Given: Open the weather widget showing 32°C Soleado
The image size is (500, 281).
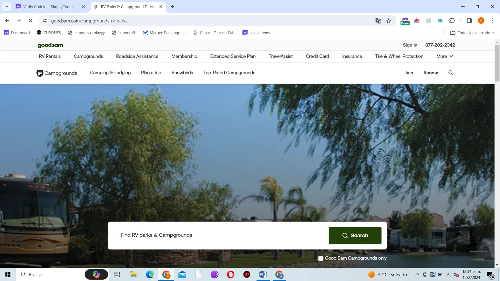Looking at the screenshot, I should pyautogui.click(x=388, y=274).
